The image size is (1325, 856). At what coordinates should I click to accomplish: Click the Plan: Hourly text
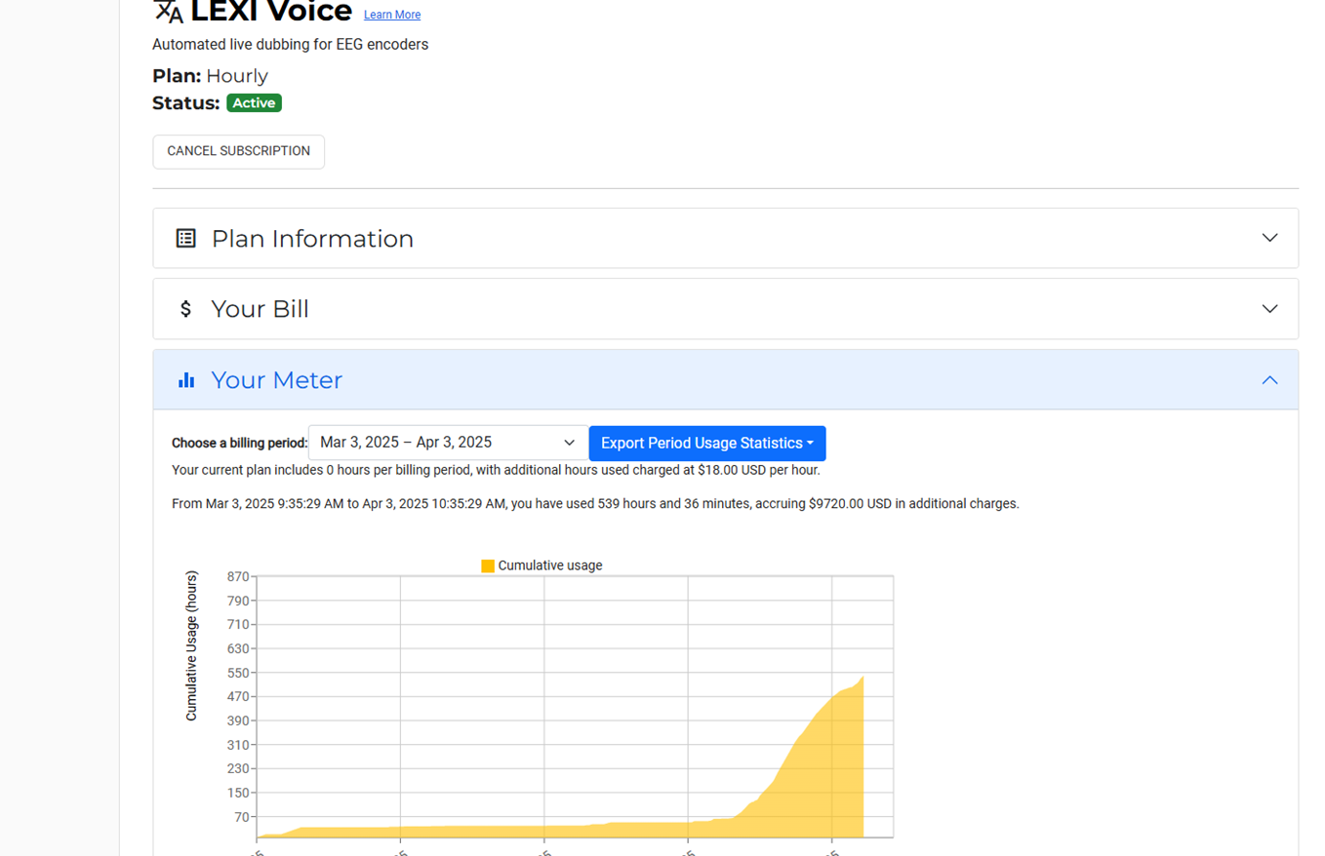[210, 76]
